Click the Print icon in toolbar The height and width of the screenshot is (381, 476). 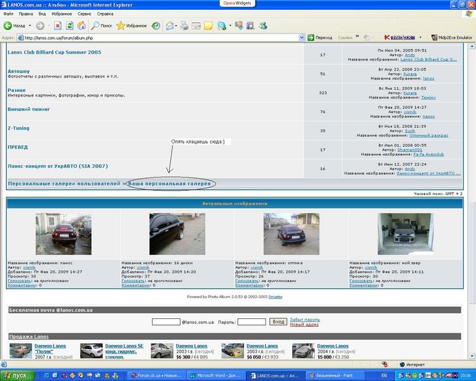185,25
